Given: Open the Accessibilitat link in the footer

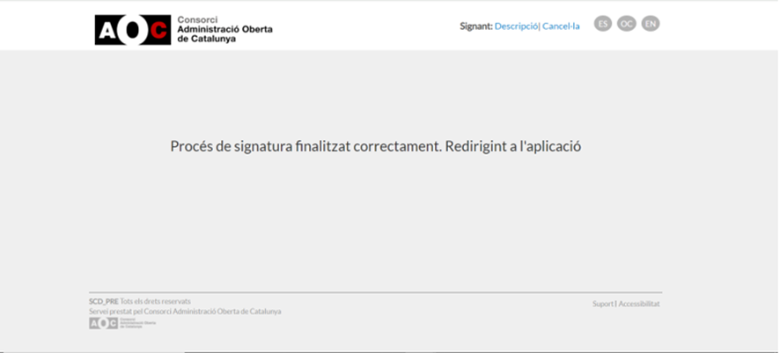Looking at the screenshot, I should [x=639, y=304].
